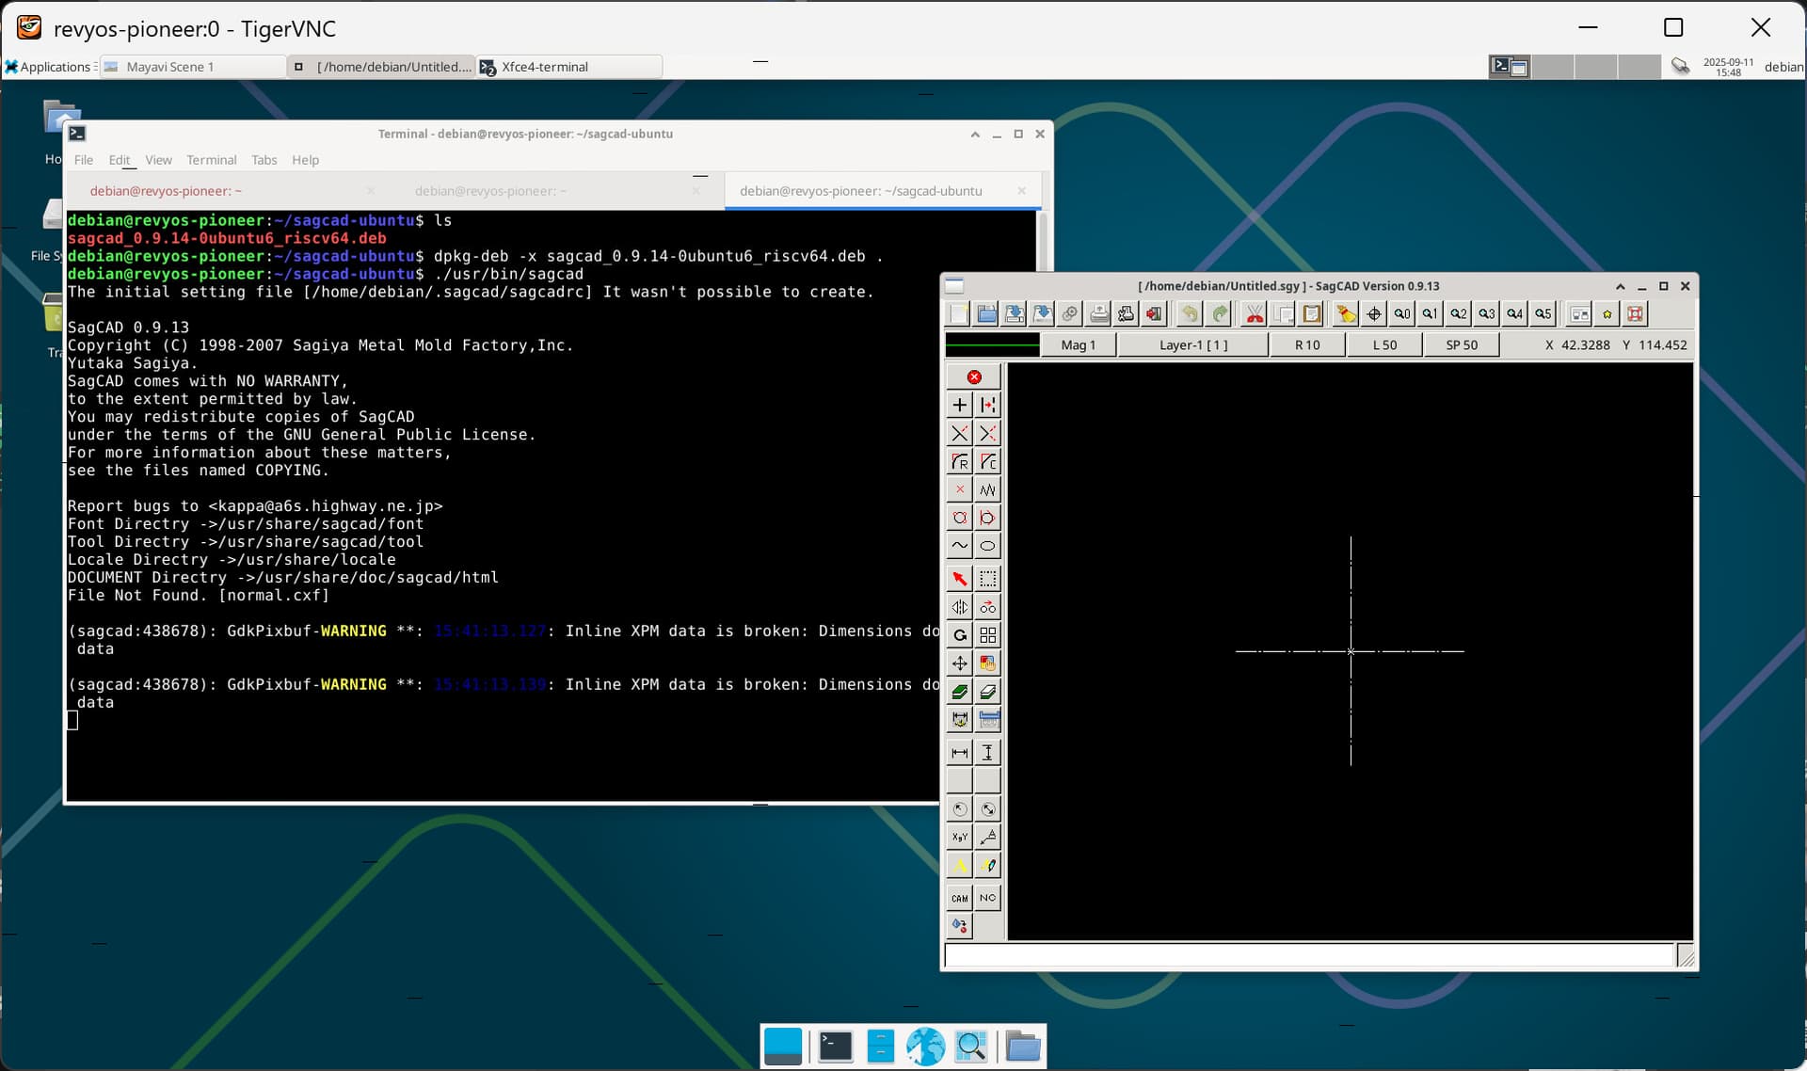Click the zoom Q3 preset icon
This screenshot has width=1807, height=1071.
click(x=1486, y=314)
